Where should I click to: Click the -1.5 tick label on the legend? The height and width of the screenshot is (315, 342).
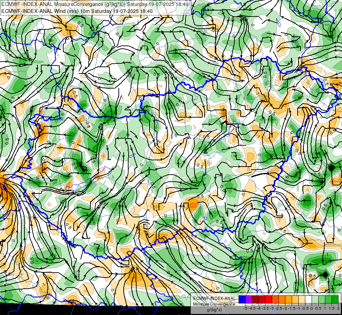coord(292,308)
